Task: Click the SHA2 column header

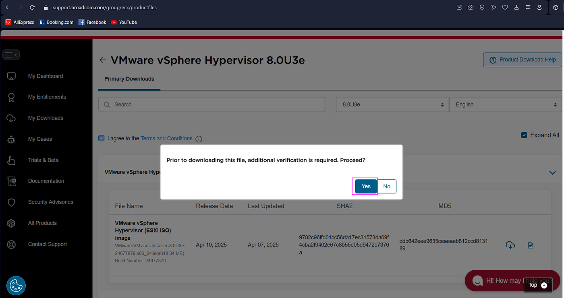Action: pos(344,206)
